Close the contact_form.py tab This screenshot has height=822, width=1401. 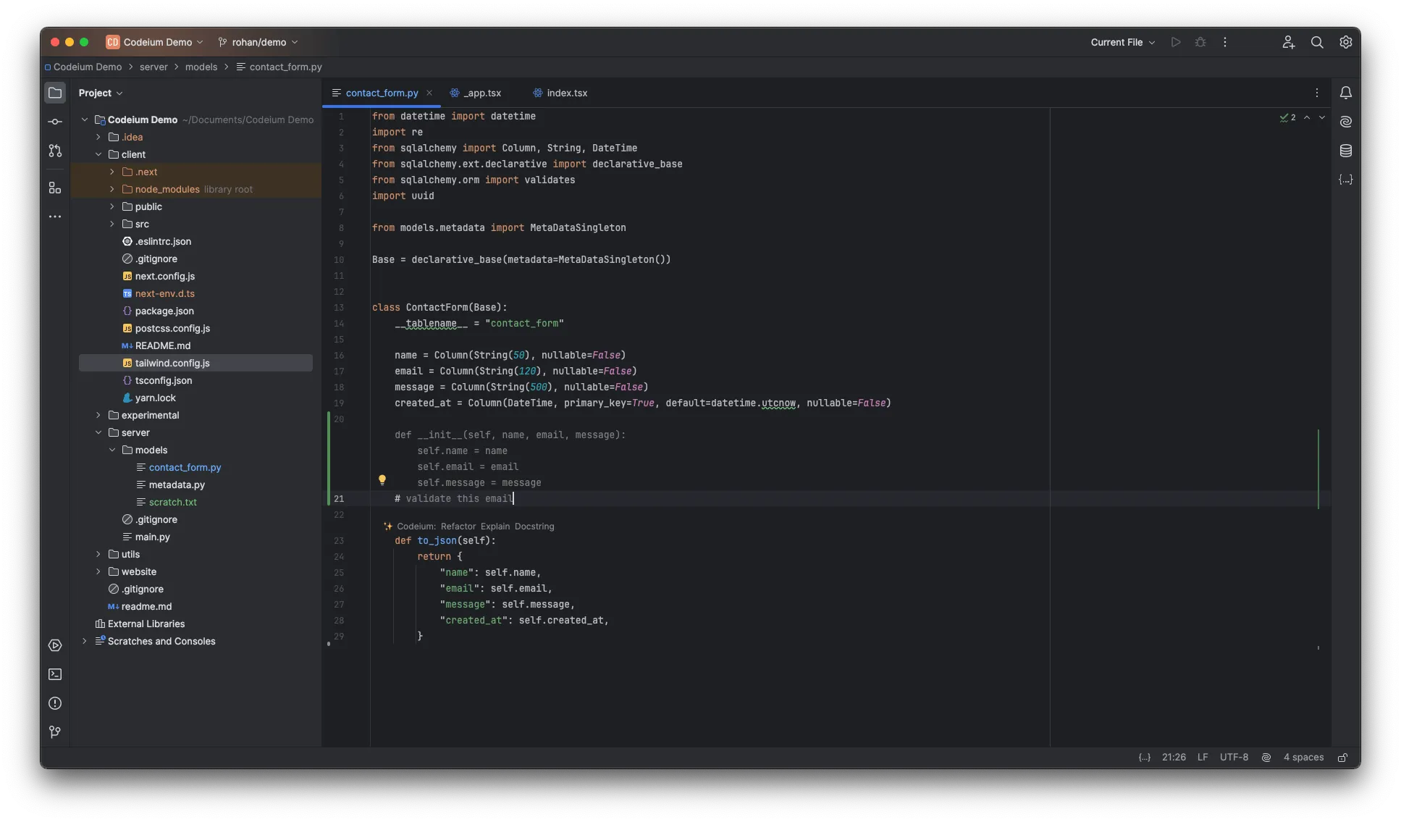click(x=429, y=93)
